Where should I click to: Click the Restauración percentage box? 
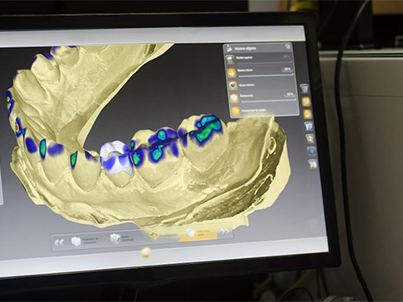290,94
